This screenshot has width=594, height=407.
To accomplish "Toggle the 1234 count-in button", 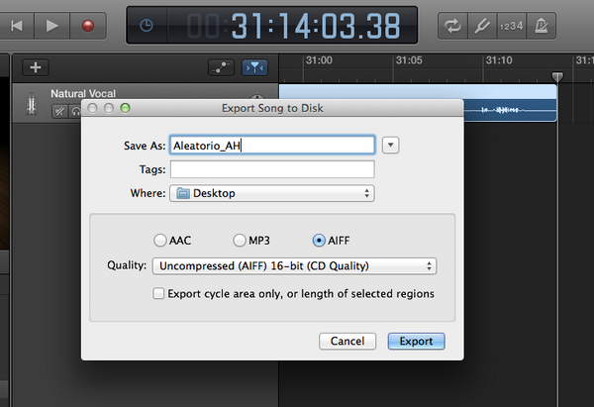I will click(511, 26).
